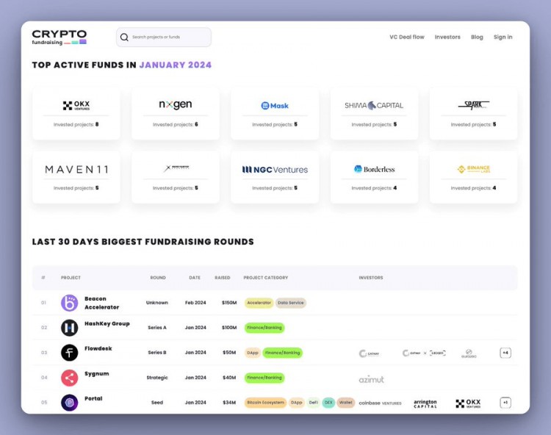Image resolution: width=551 pixels, height=435 pixels.
Task: Click the Sign in link
Action: 503,37
